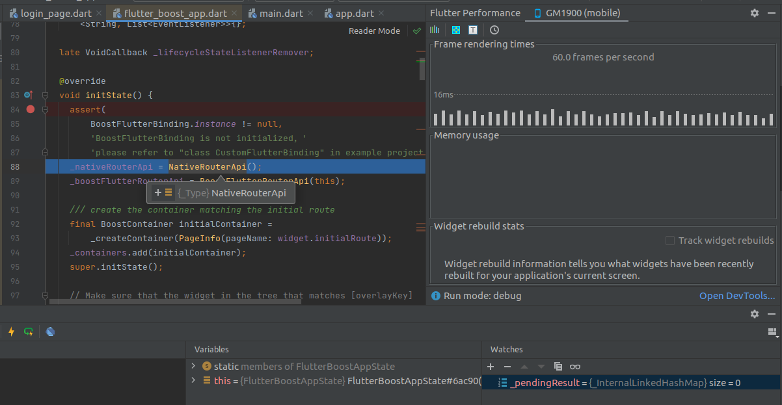Screen dimensions: 782x405
Task: Toggle the performance overlay bar-chart icon
Action: coord(435,30)
